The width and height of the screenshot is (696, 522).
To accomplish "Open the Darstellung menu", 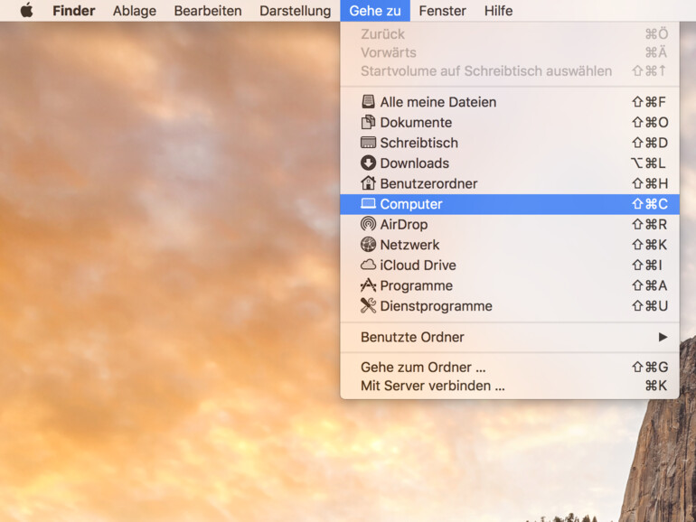I will pos(296,11).
